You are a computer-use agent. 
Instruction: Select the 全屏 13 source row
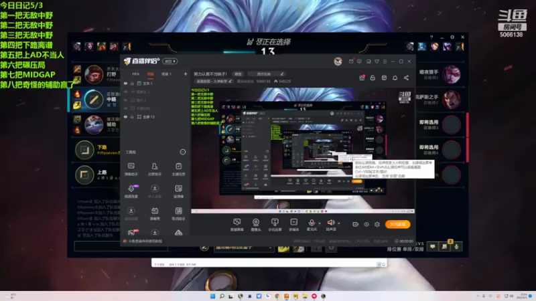click(x=155, y=116)
